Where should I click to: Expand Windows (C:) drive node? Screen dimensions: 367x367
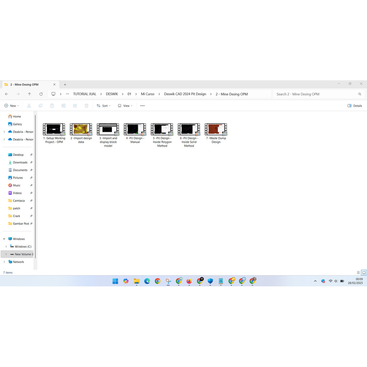[x=6, y=247]
